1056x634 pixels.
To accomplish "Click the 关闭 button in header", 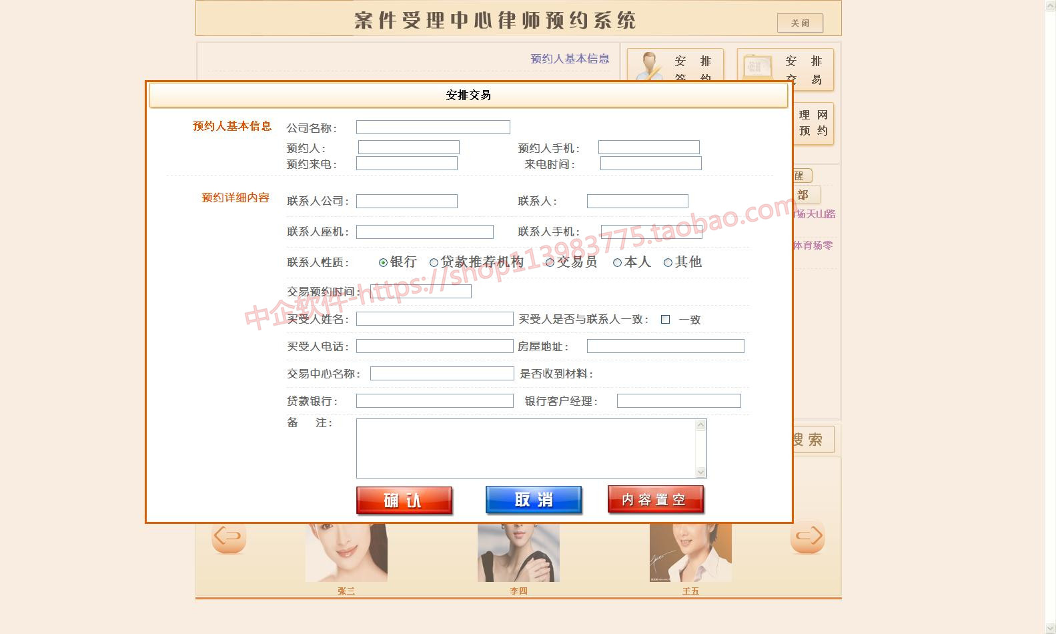I will click(800, 23).
